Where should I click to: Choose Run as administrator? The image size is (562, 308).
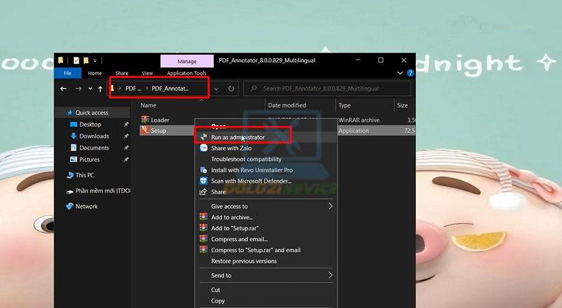[237, 137]
